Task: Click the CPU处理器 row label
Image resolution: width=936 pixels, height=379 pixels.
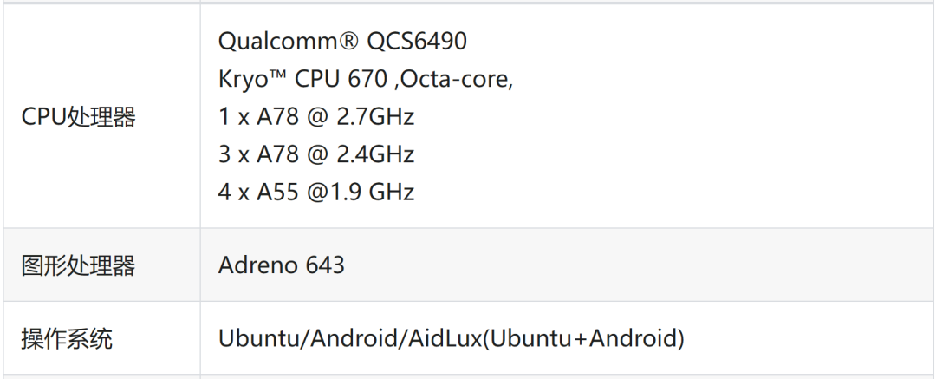Action: pos(78,117)
